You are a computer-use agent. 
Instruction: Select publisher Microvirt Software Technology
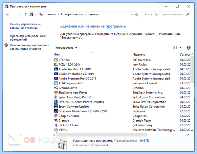click(154, 130)
